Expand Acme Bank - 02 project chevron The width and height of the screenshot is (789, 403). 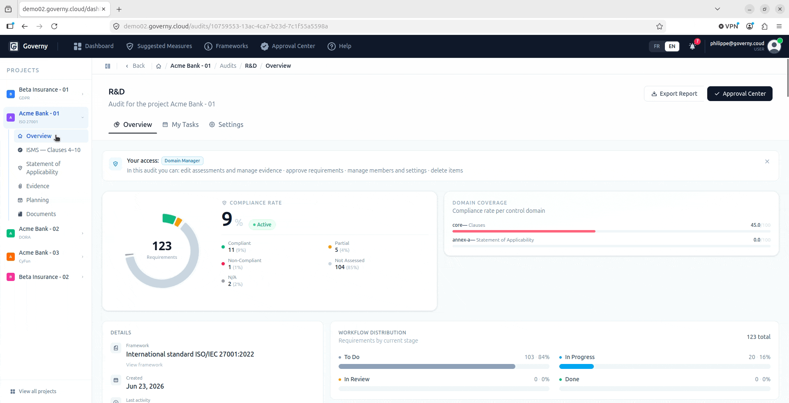pos(83,233)
